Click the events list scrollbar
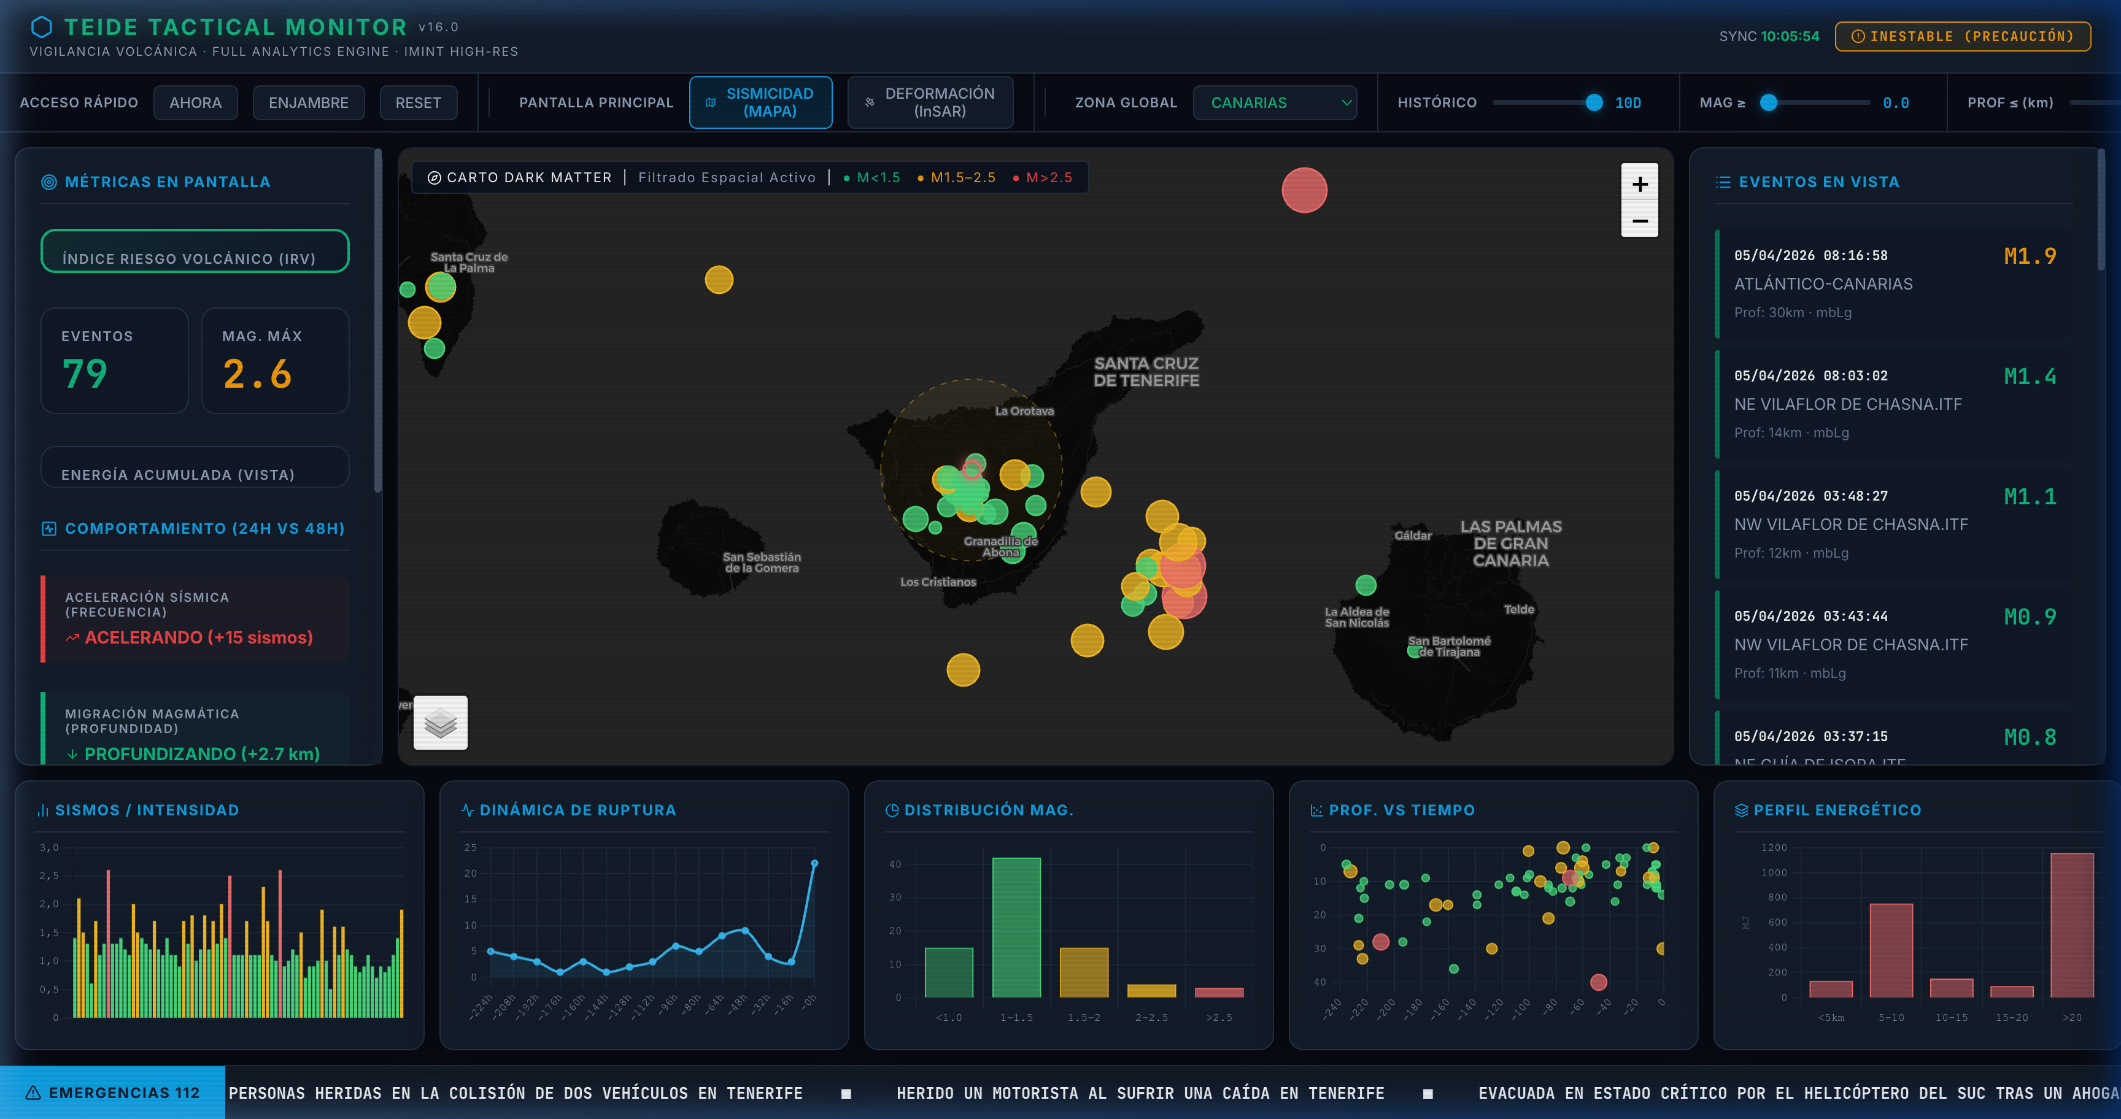 (x=2100, y=210)
